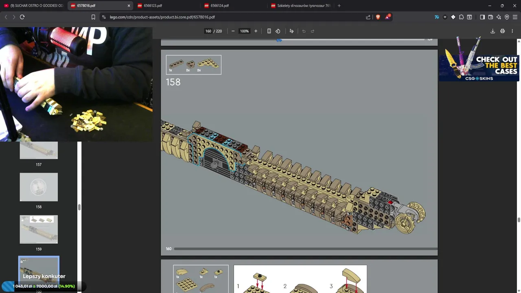
Task: Click the parts list box for step 158
Action: click(x=194, y=65)
